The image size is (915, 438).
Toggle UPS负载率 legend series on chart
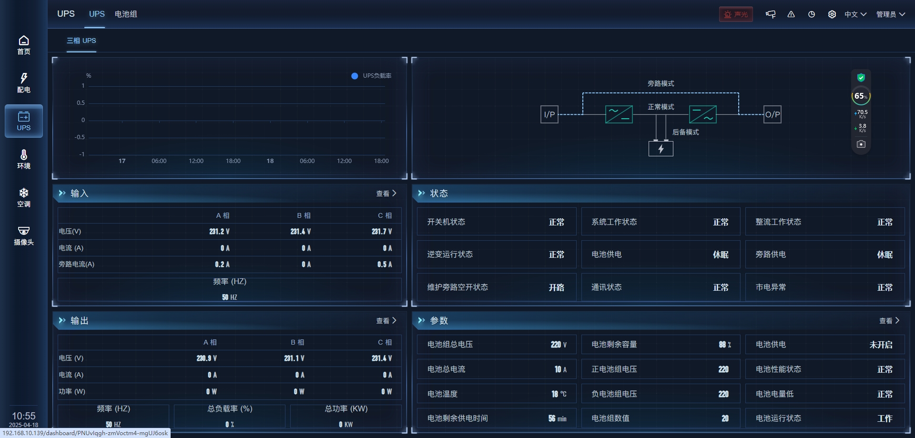(371, 76)
